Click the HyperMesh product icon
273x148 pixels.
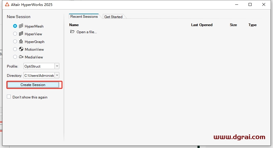pyautogui.click(x=21, y=26)
